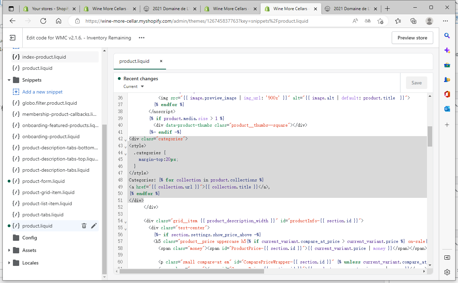Open the three-dot more actions menu
458x283 pixels.
point(141,38)
